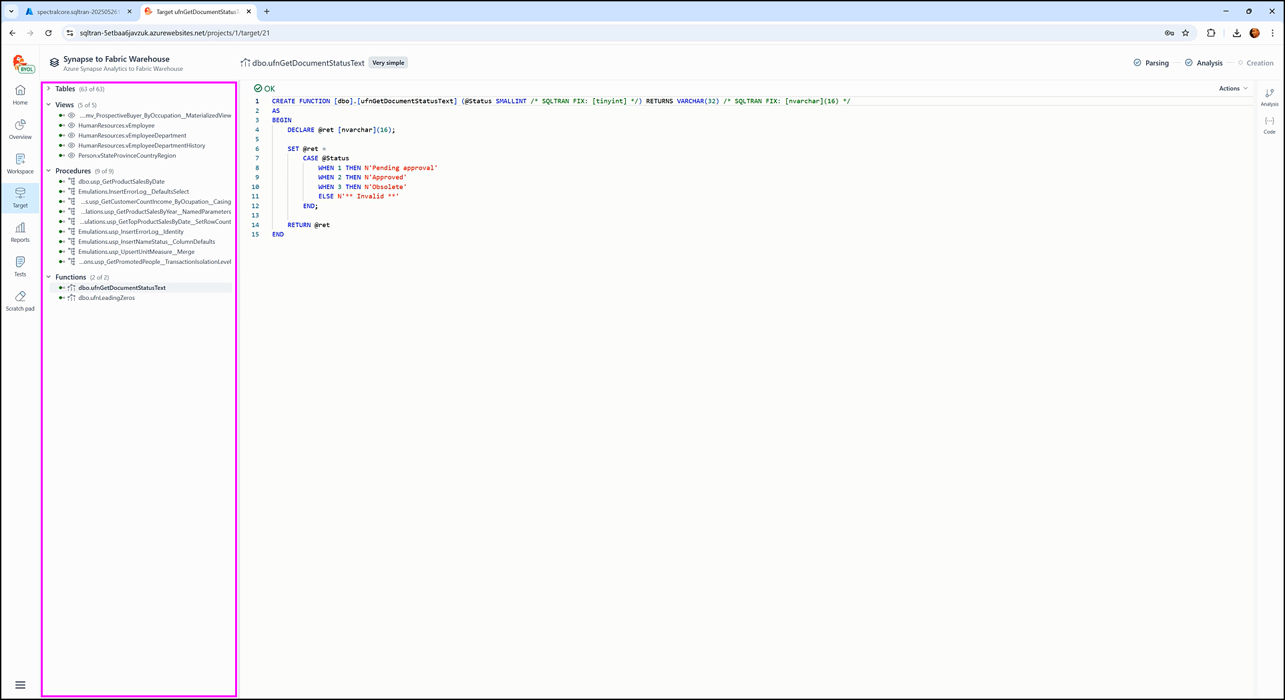Open the Tests section

(20, 266)
